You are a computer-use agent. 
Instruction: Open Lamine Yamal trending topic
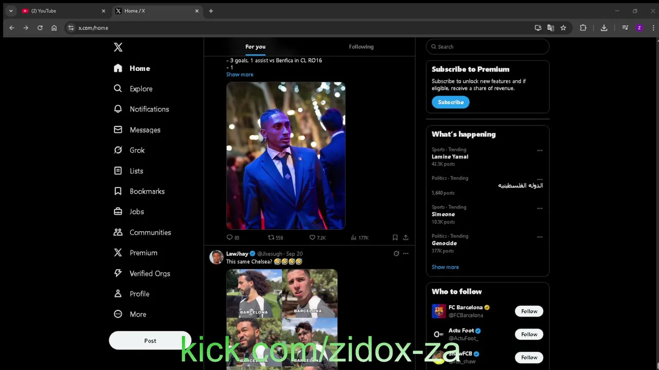450,157
